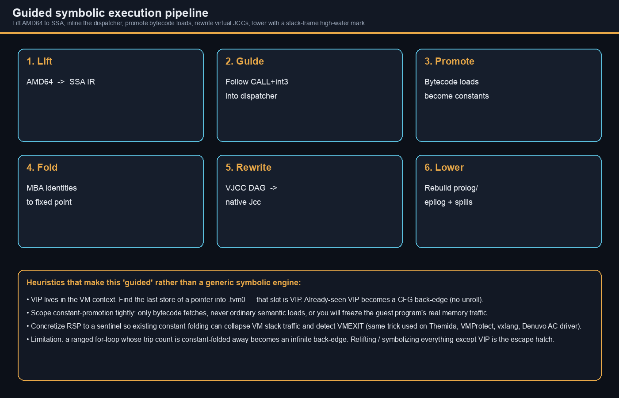Click the title "Guided symbolic execution pipeline"
Screen dimensions: 619x398
(x=110, y=13)
